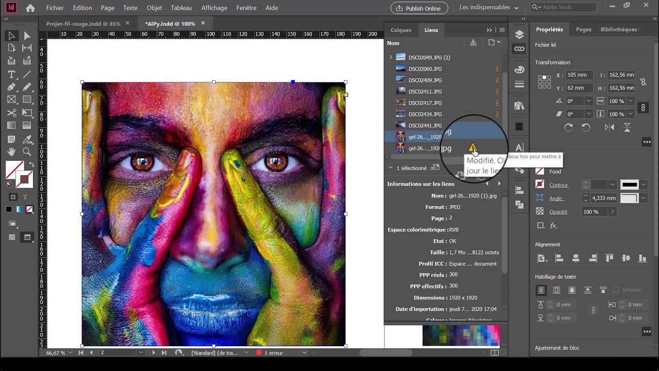Open the zoom level 66,67 % dropdown
Screen dimensions: 659x371
coord(71,353)
